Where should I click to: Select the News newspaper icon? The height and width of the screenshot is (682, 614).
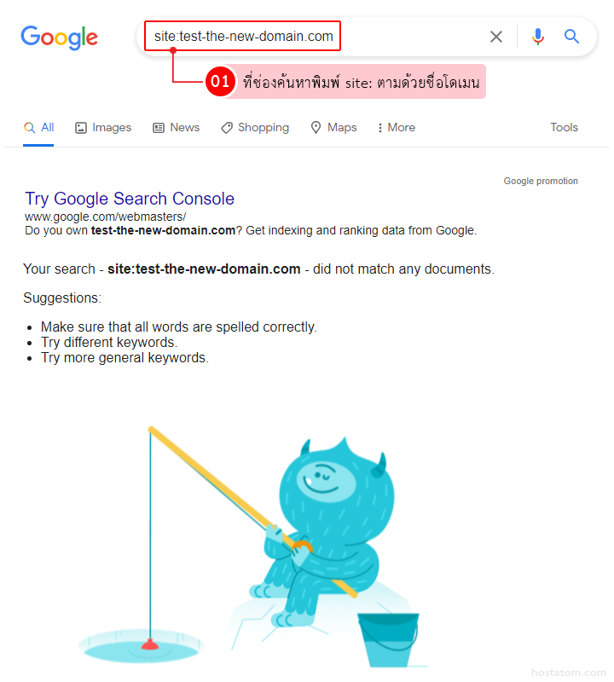(159, 127)
